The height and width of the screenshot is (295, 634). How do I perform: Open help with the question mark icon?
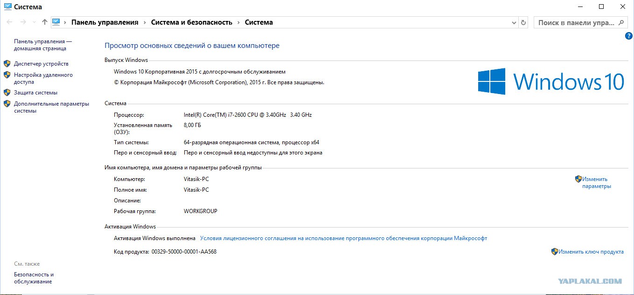[628, 36]
